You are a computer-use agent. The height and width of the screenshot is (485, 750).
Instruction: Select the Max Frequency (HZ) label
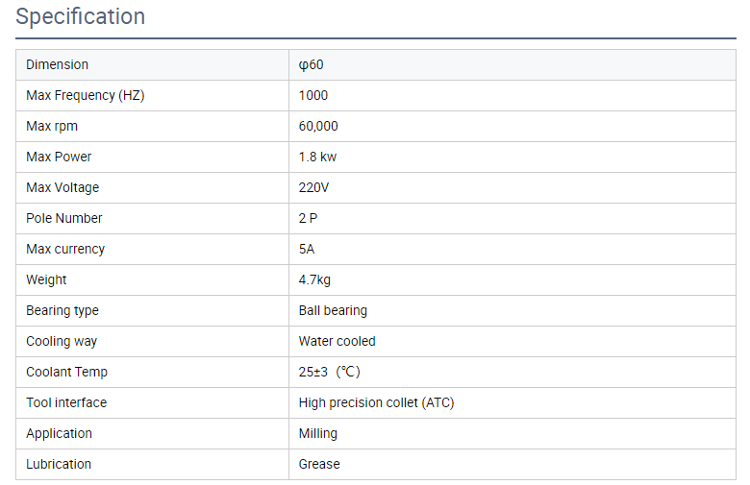click(86, 96)
